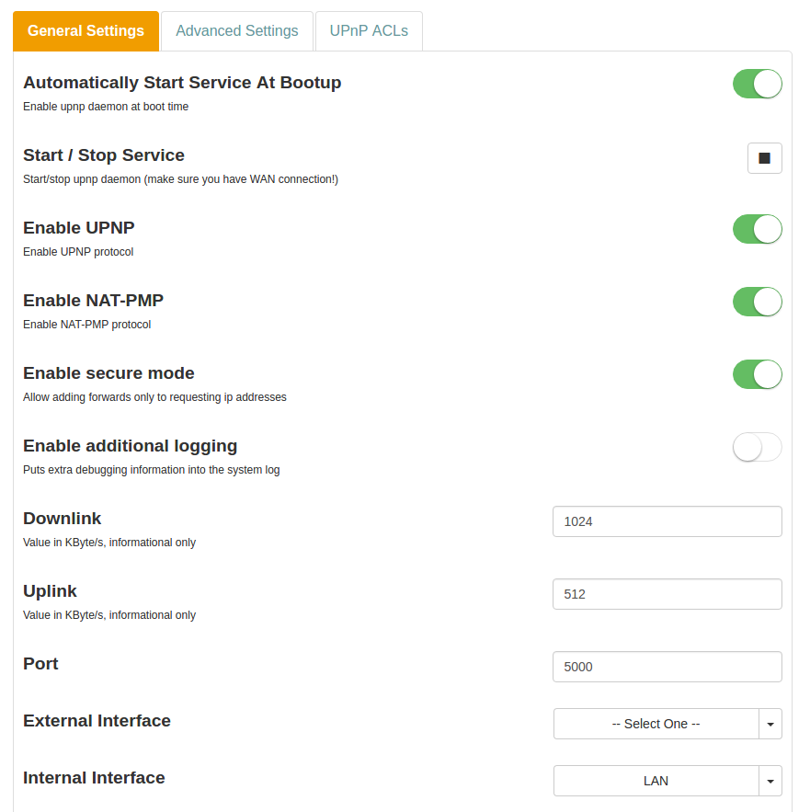810x812 pixels.
Task: Click the stop service square icon
Action: tap(764, 158)
